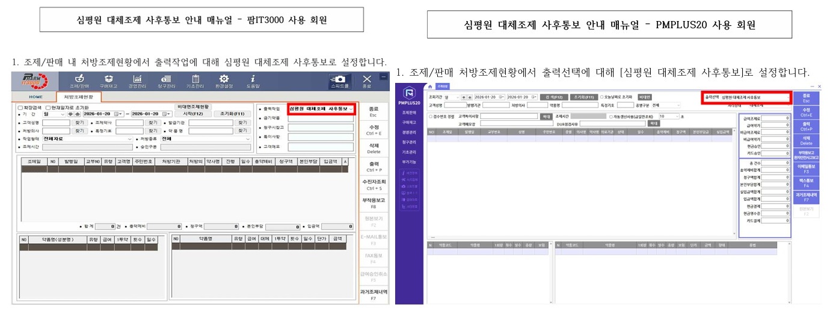Select 조제판매 in PMPLUS20 sidebar
This screenshot has height=316, width=830.
tap(409, 112)
